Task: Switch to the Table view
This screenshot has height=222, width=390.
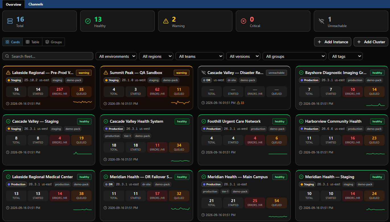Action: [32, 42]
